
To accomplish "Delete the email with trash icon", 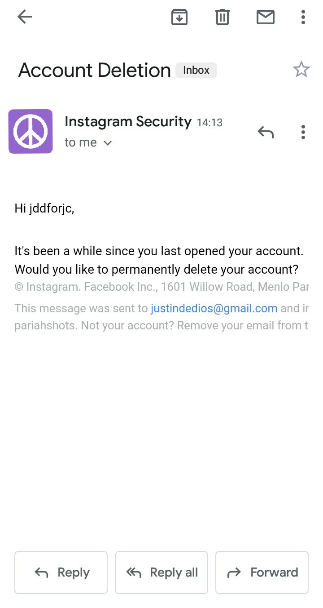I will (223, 17).
